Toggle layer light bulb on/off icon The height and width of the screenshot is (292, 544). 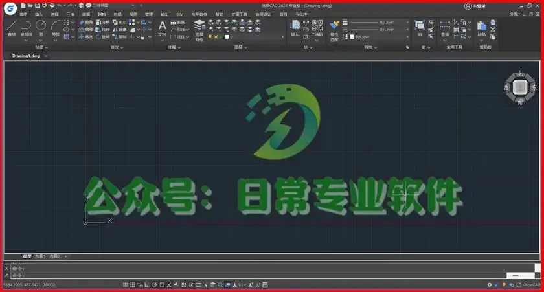[210, 37]
